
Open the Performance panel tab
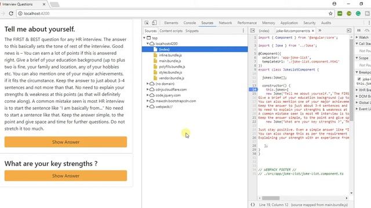(247, 23)
